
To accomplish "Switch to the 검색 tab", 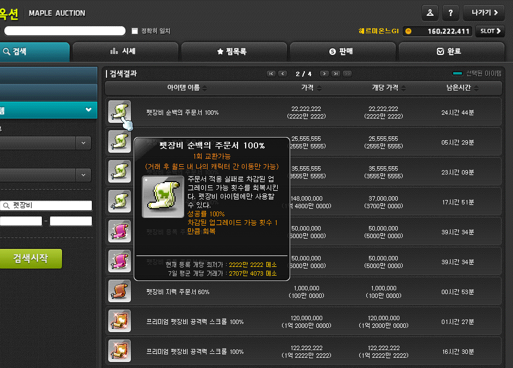I will pyautogui.click(x=34, y=52).
